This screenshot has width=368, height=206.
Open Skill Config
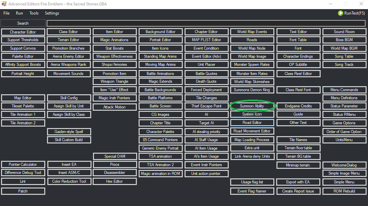(x=69, y=98)
